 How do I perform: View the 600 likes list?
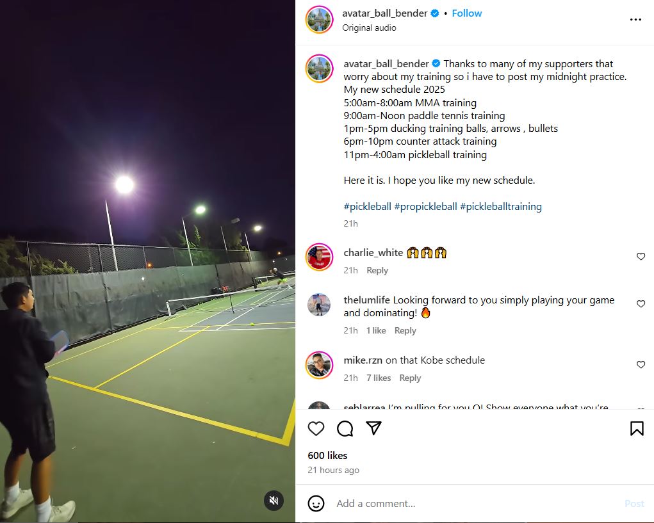[327, 456]
